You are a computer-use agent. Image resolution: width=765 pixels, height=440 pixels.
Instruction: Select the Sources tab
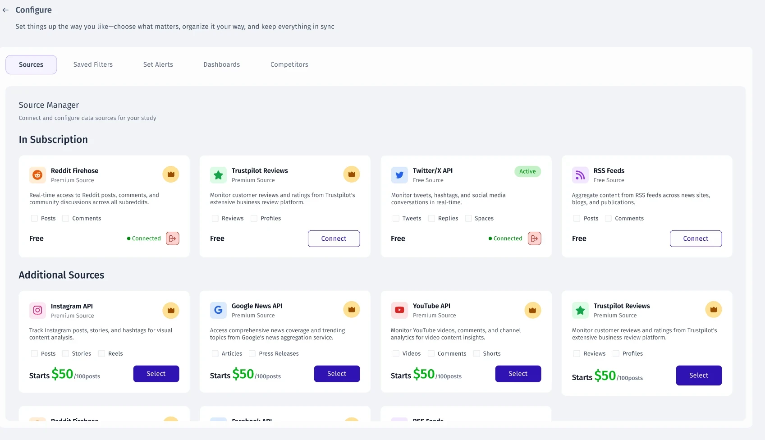pos(31,64)
